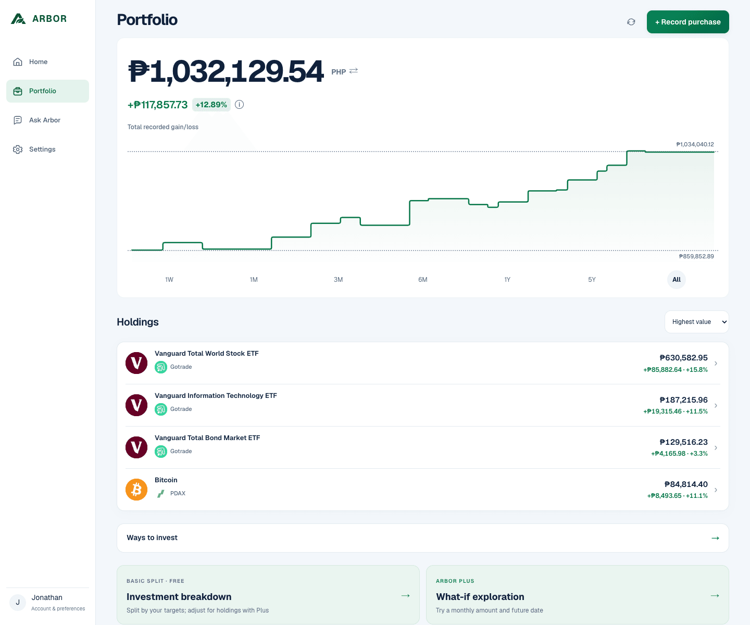
Task: Expand Vanguard Total World Stock ETF chevron
Action: point(716,364)
